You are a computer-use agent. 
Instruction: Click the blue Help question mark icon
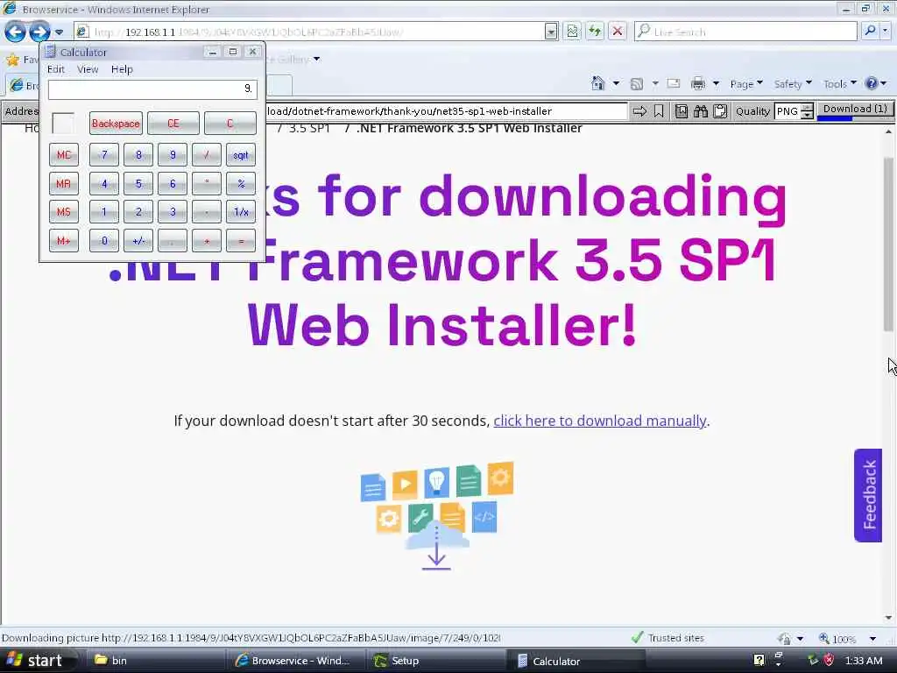click(872, 83)
